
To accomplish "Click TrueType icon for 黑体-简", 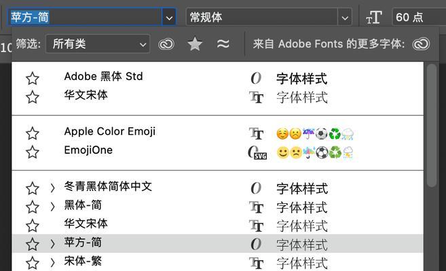I will coord(257,207).
